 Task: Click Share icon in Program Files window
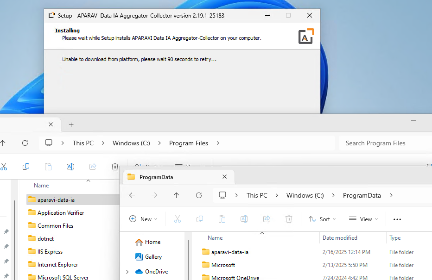point(93,167)
